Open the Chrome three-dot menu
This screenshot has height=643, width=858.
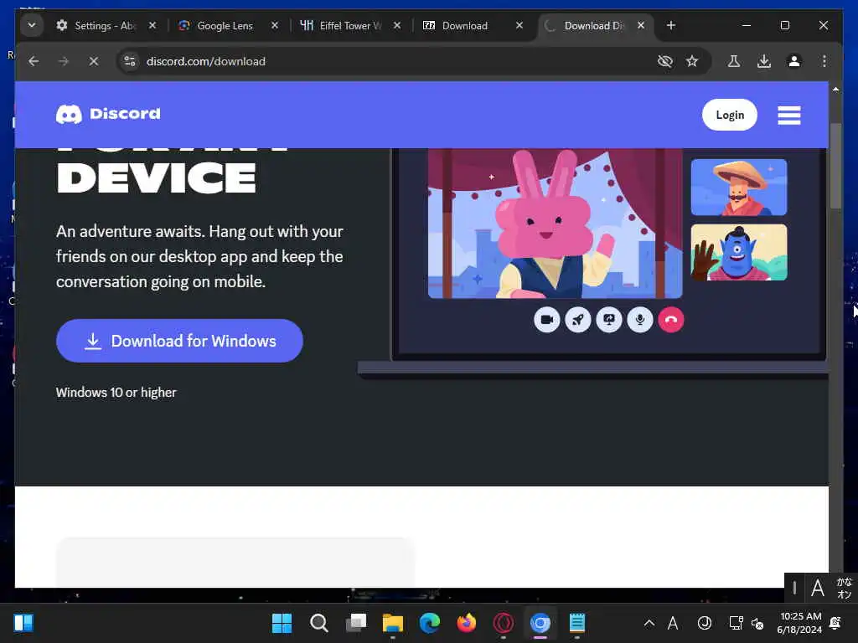(824, 61)
